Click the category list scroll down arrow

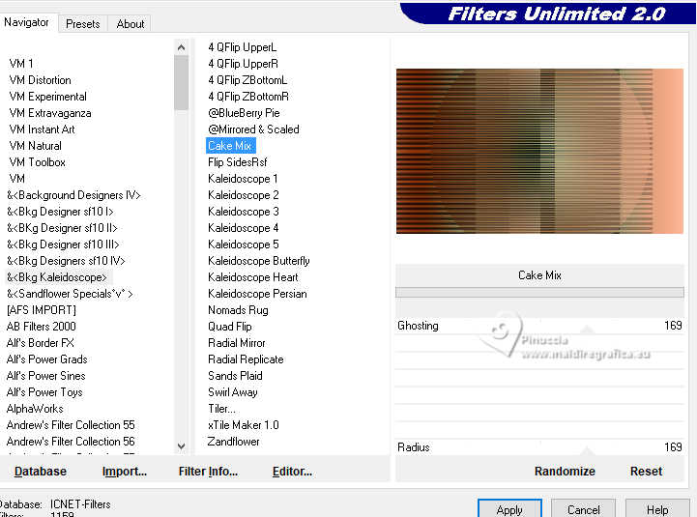pos(181,445)
